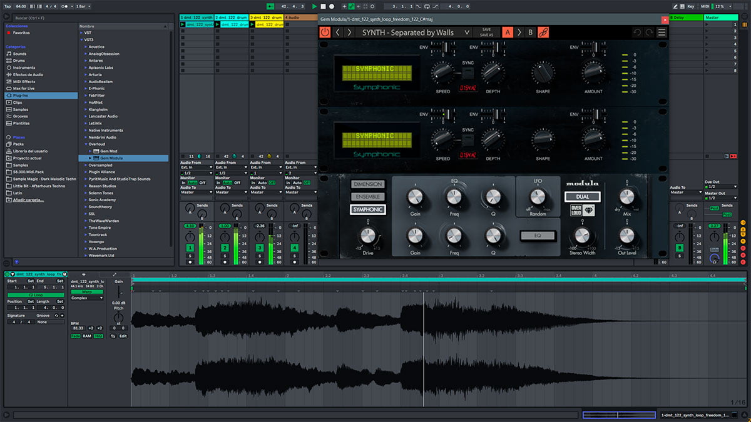Stop playback with the transport Stop button
751x422 pixels.
click(x=323, y=6)
